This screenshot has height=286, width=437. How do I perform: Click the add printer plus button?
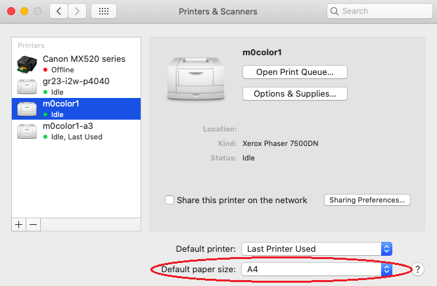pyautogui.click(x=18, y=225)
